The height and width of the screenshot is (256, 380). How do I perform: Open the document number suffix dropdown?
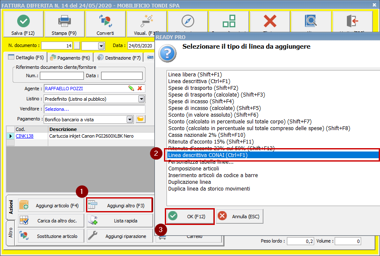101,46
